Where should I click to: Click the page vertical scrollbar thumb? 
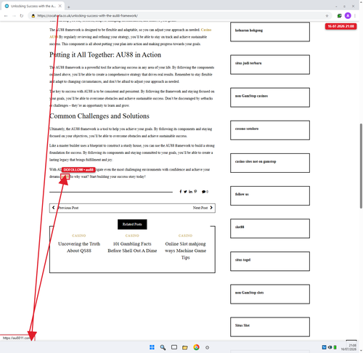pos(361,166)
